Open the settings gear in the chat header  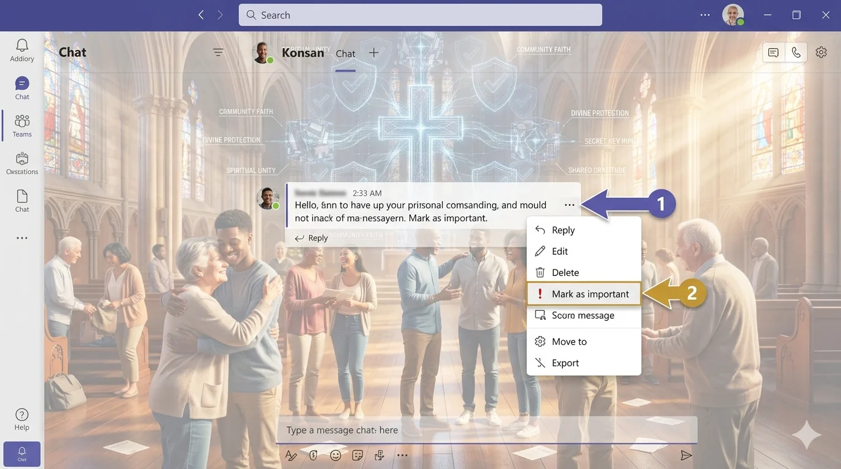click(821, 53)
